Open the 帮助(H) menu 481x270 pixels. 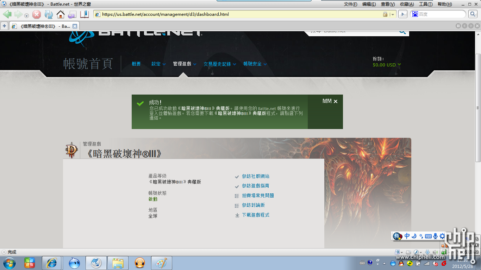(x=445, y=4)
